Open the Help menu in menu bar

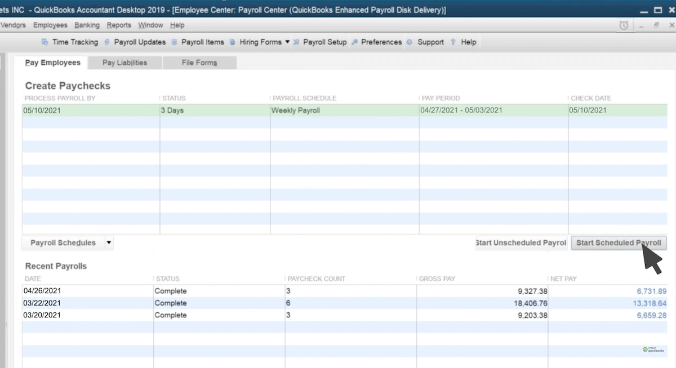coord(177,25)
